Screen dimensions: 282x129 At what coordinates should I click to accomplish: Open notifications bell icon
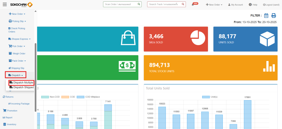(193, 5)
